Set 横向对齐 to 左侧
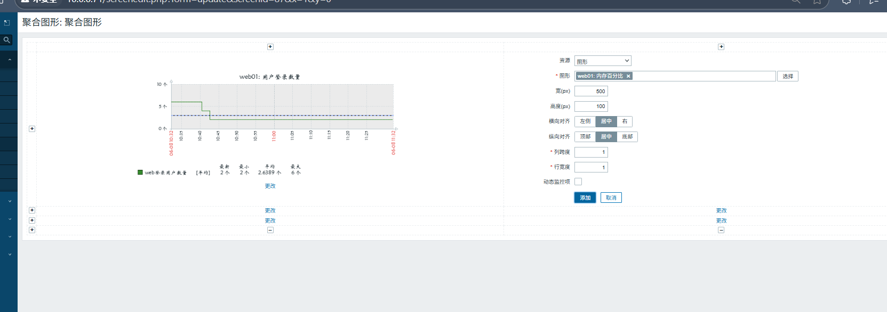The height and width of the screenshot is (312, 887). click(x=585, y=121)
